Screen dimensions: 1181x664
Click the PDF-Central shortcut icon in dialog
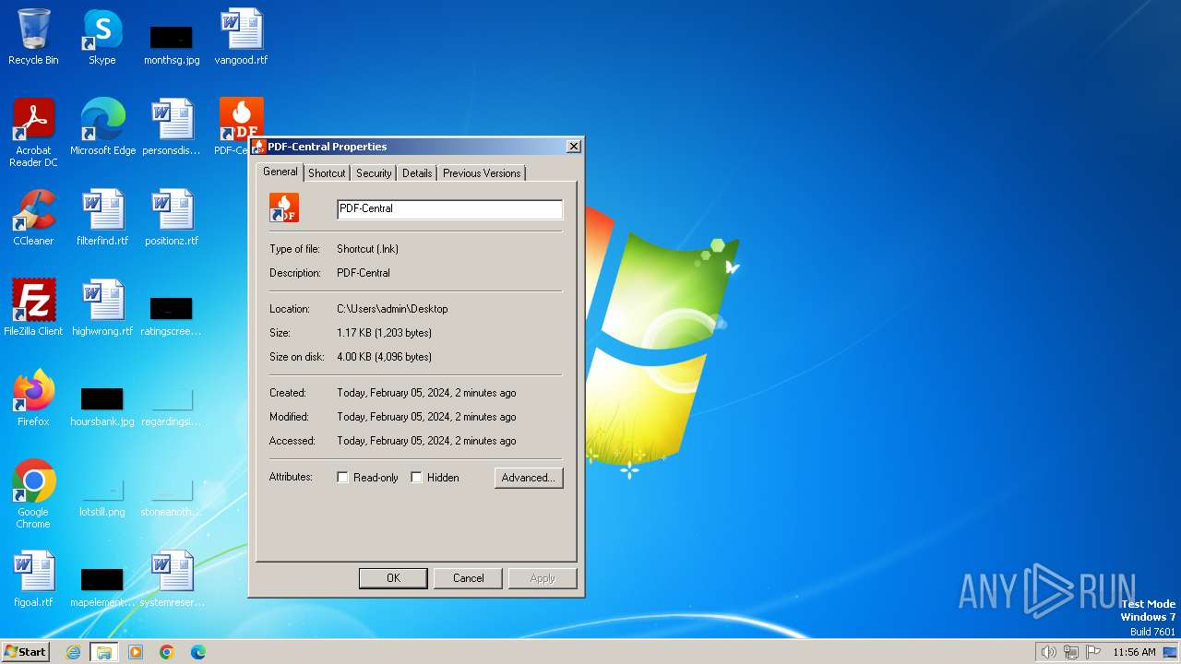coord(284,207)
